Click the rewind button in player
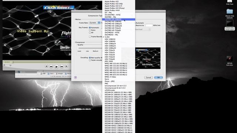Viewport: 237px width, 133px height. (51, 66)
